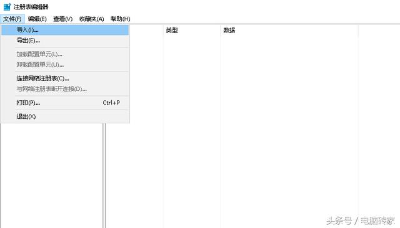Click the 类型 column header

tap(192, 31)
